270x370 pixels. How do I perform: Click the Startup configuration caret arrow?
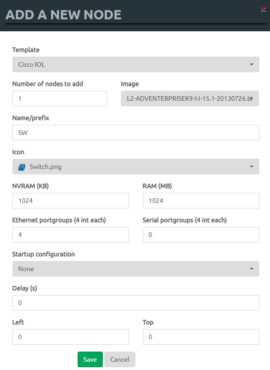pyautogui.click(x=252, y=269)
